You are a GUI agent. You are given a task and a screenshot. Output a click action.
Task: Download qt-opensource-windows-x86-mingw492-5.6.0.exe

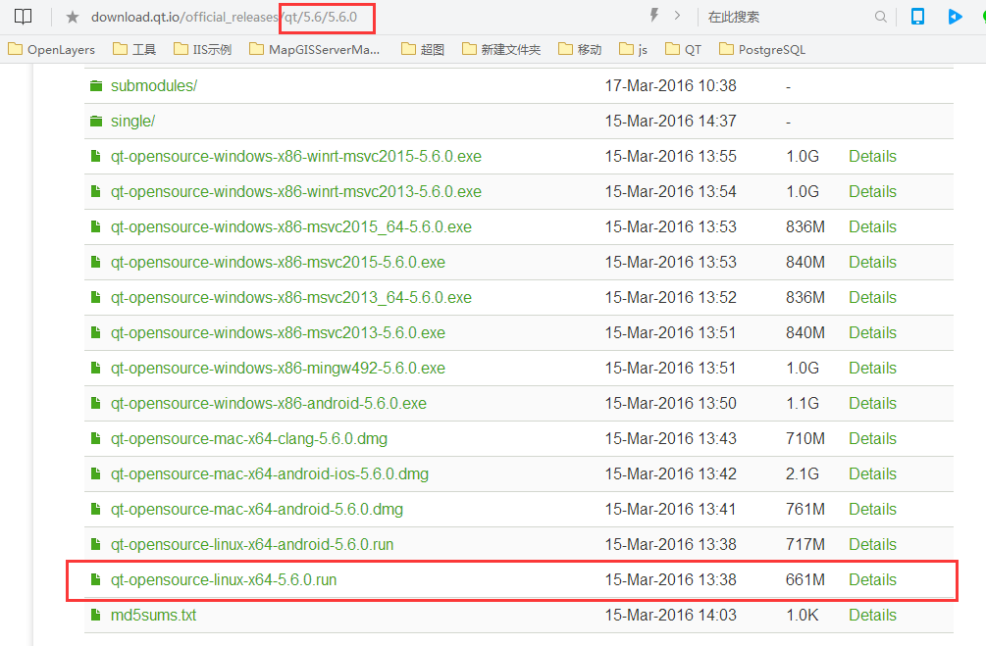click(278, 368)
